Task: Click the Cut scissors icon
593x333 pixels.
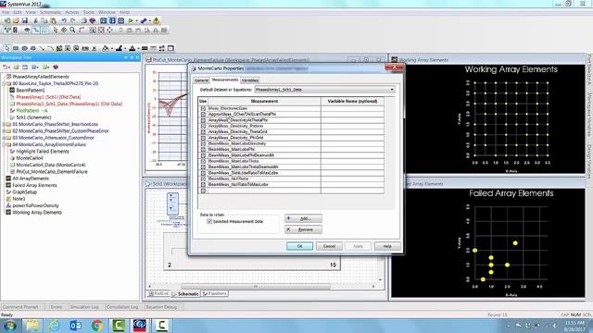Action: pyautogui.click(x=35, y=20)
